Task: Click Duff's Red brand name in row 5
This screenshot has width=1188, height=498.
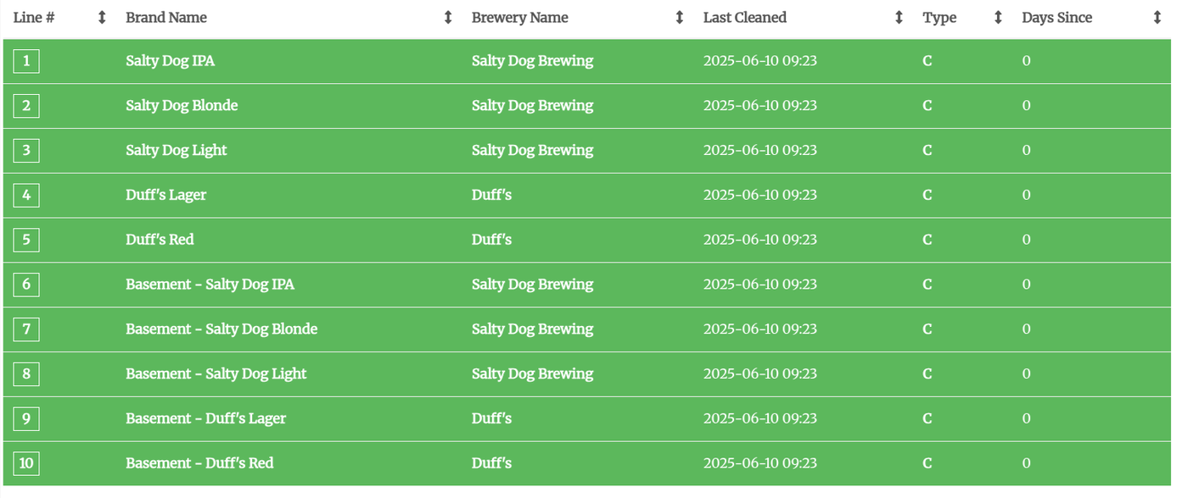Action: [160, 240]
